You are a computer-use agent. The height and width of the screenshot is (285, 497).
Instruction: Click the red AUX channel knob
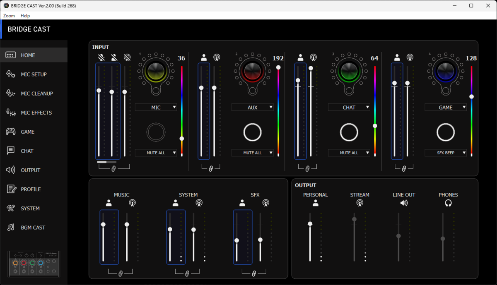click(x=252, y=71)
